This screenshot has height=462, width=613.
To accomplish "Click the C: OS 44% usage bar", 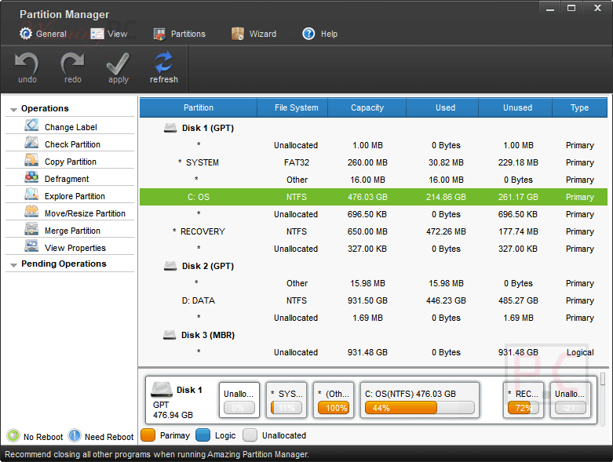I will click(x=419, y=408).
